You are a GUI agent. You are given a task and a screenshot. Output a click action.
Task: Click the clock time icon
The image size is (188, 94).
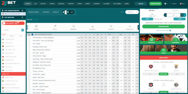click(171, 4)
